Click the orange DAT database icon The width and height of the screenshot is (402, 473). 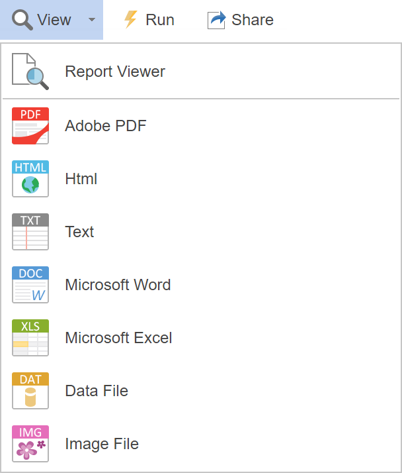[30, 391]
